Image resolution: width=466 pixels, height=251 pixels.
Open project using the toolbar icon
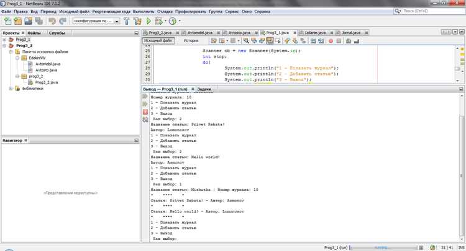(28, 21)
